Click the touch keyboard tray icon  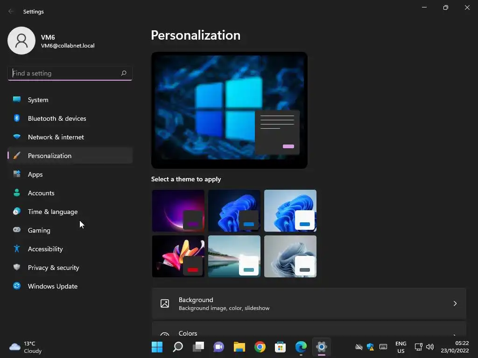click(x=383, y=347)
